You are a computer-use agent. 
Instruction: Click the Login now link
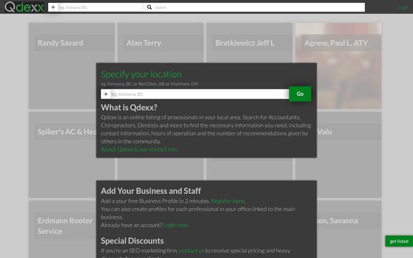click(176, 225)
